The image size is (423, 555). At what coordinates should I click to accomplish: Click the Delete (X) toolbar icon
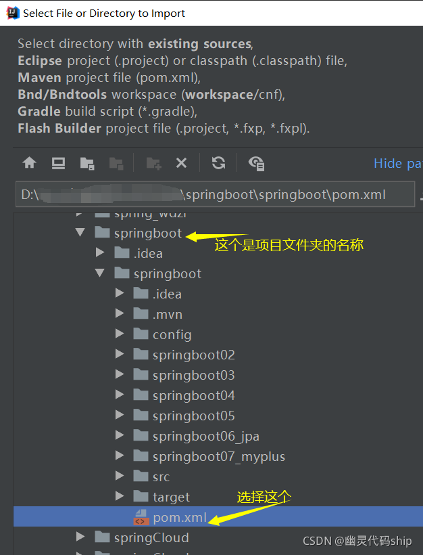[181, 163]
